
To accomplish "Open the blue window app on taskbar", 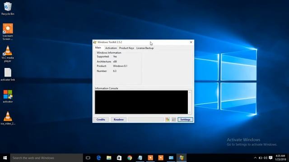I will coord(171,158).
